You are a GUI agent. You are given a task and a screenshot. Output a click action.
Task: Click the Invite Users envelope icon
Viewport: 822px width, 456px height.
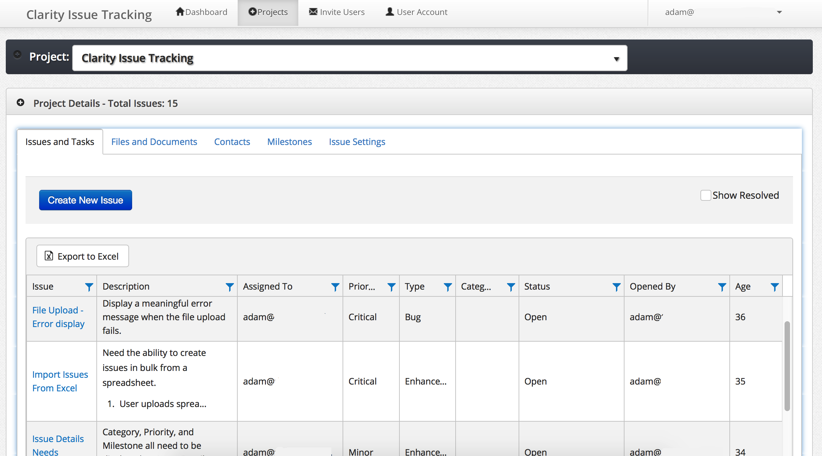(x=313, y=12)
